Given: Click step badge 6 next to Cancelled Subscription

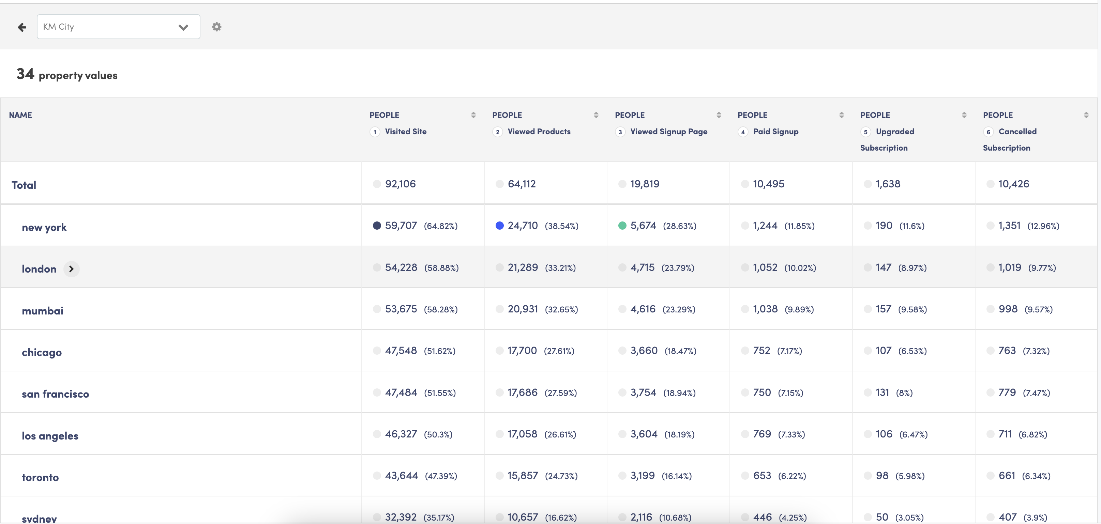Looking at the screenshot, I should [x=988, y=132].
